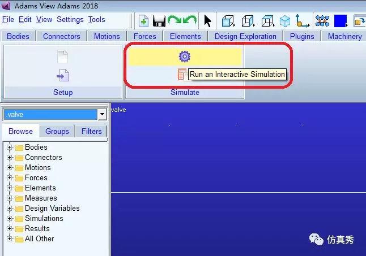Click the second wireframe cube view icon
Image resolution: width=366 pixels, height=256 pixels.
pos(248,21)
